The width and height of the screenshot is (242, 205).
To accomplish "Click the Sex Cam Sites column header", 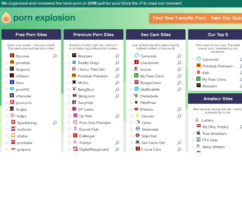I will click(156, 35).
